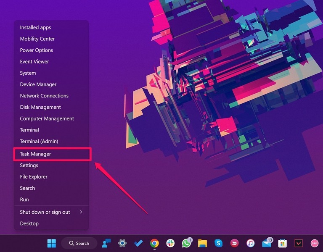
Task: Open the Mail app with 13 badge
Action: 267,243
